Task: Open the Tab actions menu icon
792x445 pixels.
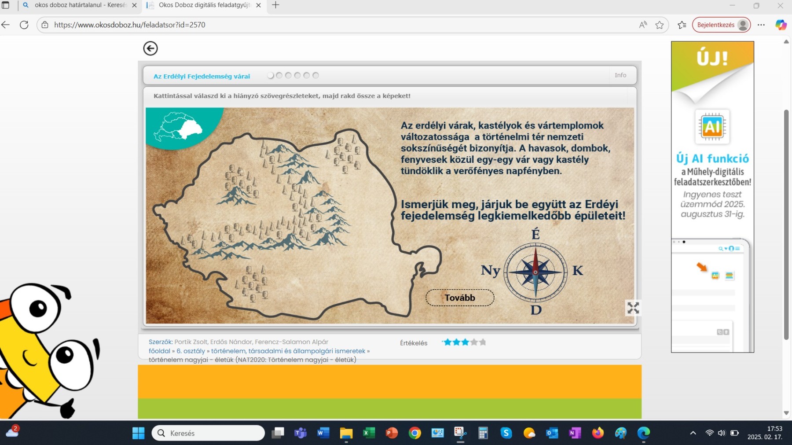Action: pyautogui.click(x=6, y=5)
